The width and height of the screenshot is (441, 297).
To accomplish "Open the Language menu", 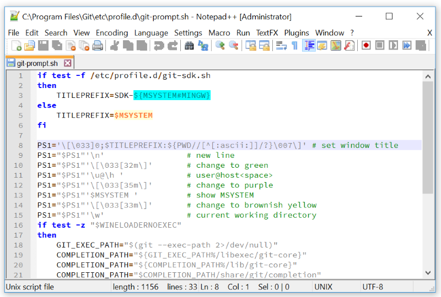I will pos(151,33).
